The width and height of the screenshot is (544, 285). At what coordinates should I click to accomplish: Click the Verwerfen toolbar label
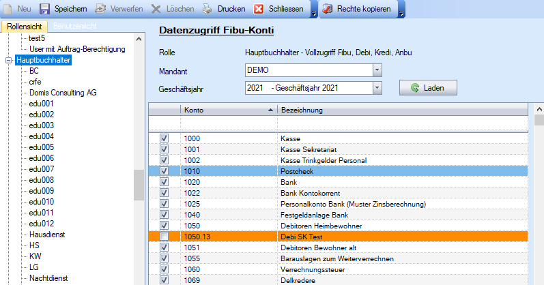coord(127,9)
